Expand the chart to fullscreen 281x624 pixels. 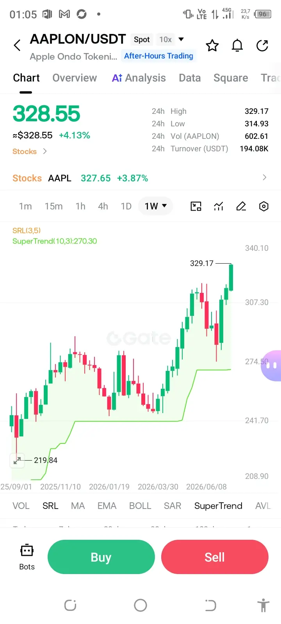[x=17, y=460]
